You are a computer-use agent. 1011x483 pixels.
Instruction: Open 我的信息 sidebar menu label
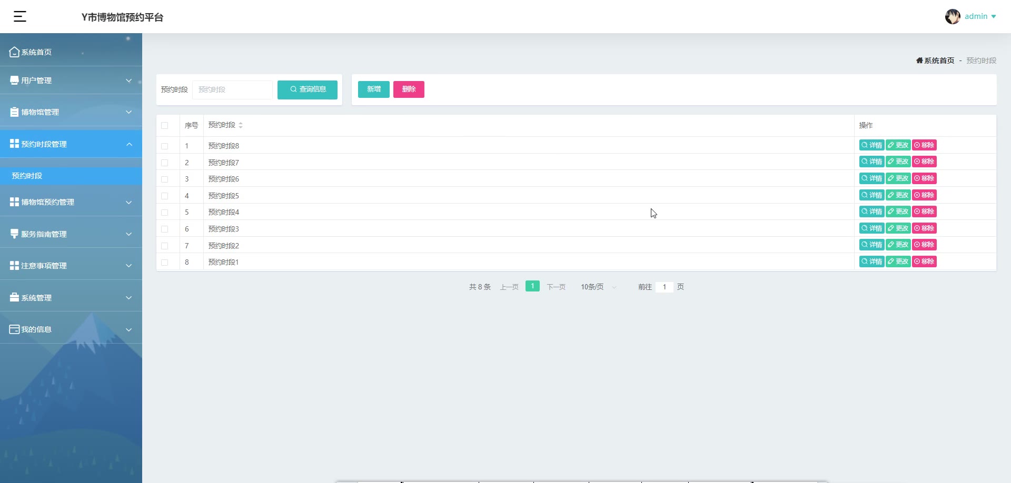click(x=36, y=329)
